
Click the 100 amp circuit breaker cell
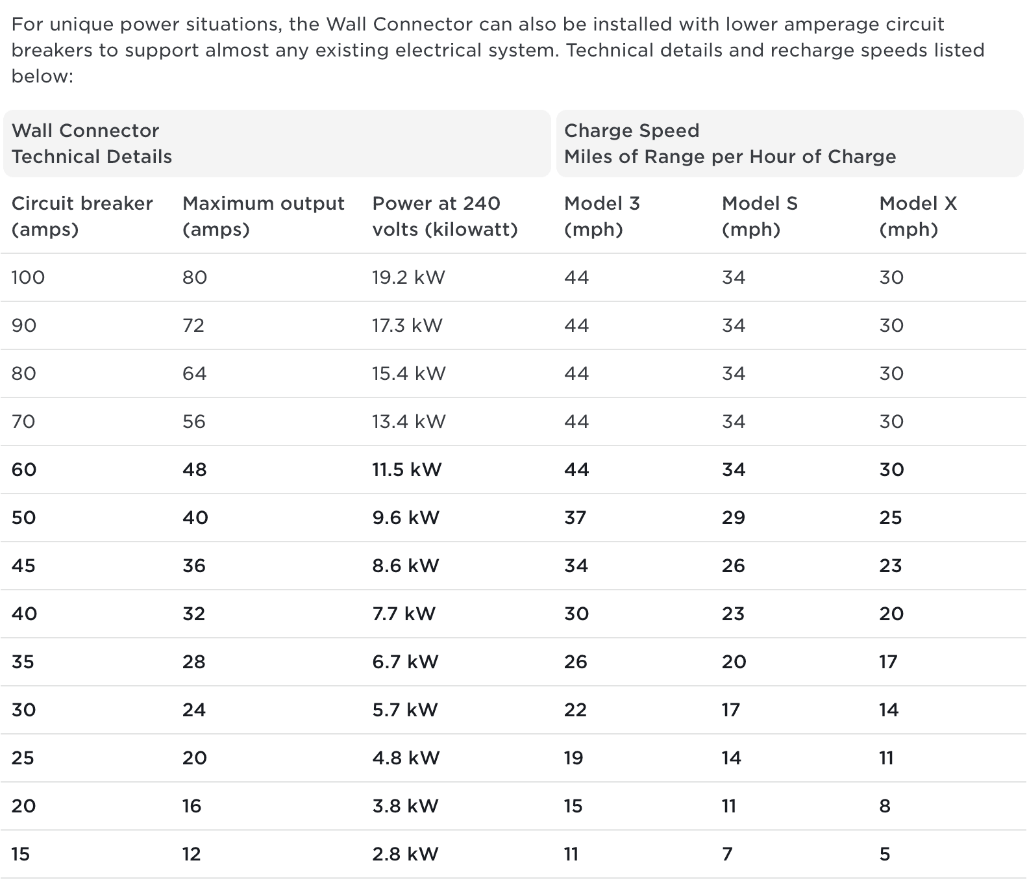[28, 277]
